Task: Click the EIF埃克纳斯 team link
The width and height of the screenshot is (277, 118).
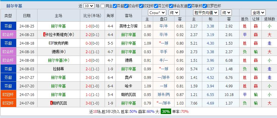Action: coord(59,43)
